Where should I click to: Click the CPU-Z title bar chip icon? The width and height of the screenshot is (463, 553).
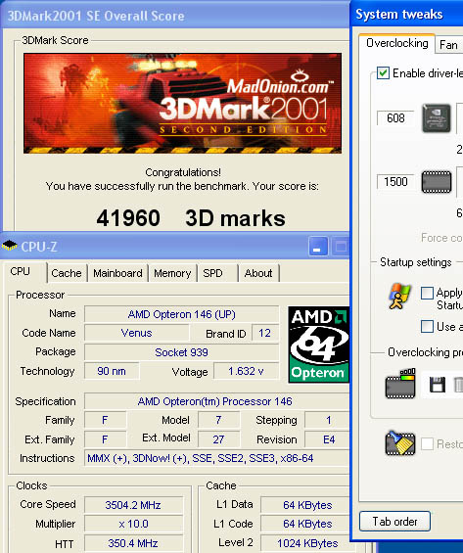pos(9,246)
